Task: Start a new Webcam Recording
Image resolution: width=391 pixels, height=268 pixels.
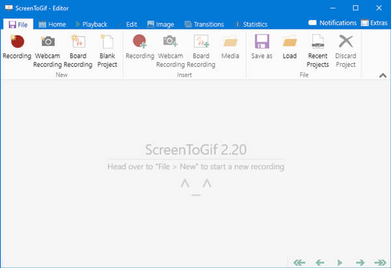Action: tap(48, 51)
